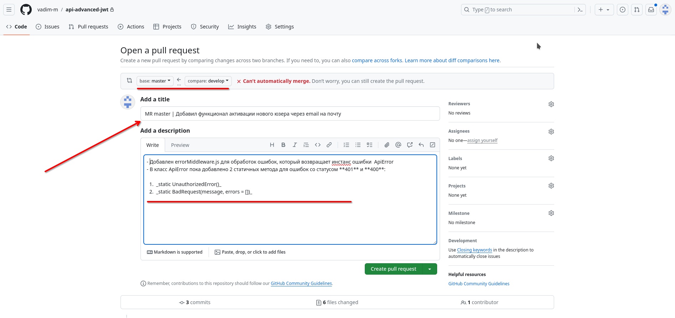Apply Bold formatting in description toolbar
The image size is (675, 318).
tap(283, 145)
